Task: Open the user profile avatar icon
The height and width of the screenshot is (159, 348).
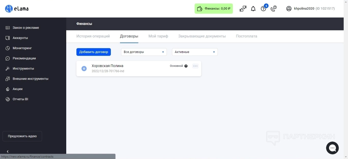Action: pyautogui.click(x=289, y=9)
